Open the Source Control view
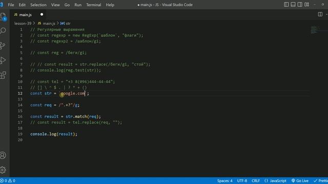The width and height of the screenshot is (328, 184). click(3, 45)
